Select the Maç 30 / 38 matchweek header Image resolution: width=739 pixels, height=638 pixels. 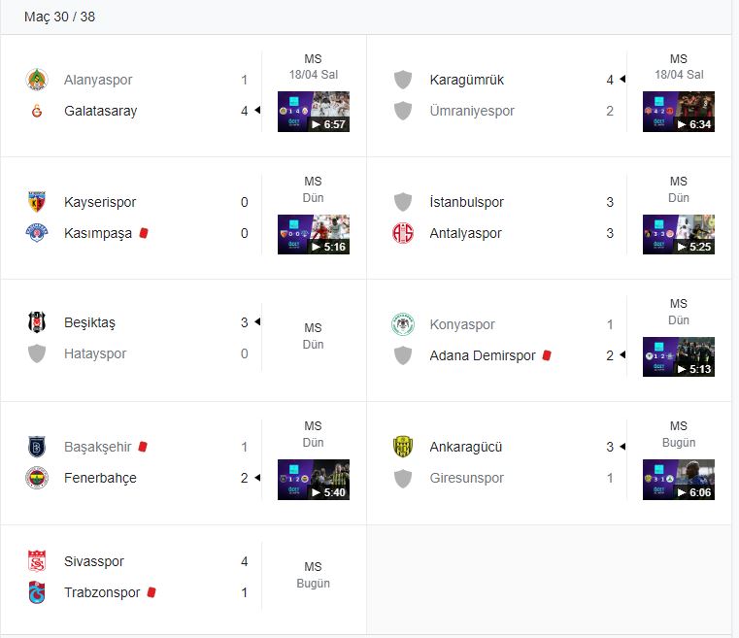[x=59, y=17]
